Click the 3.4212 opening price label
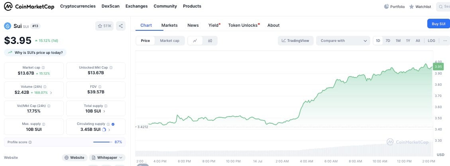Viewport: 450px width, 166px height. tap(142, 126)
